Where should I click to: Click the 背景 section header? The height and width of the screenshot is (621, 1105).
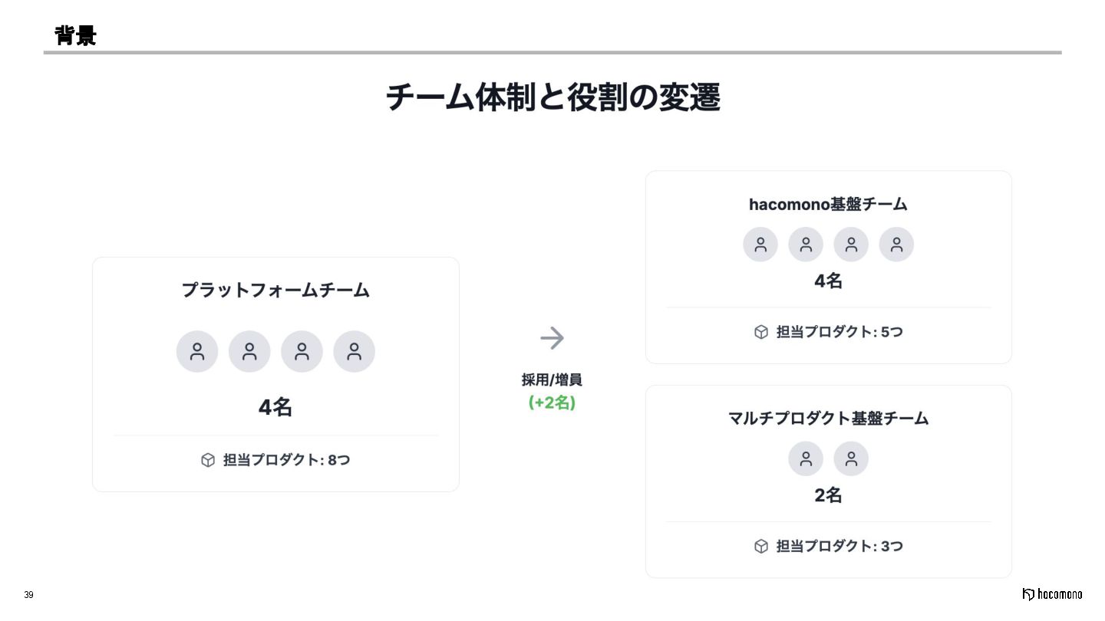click(x=75, y=34)
